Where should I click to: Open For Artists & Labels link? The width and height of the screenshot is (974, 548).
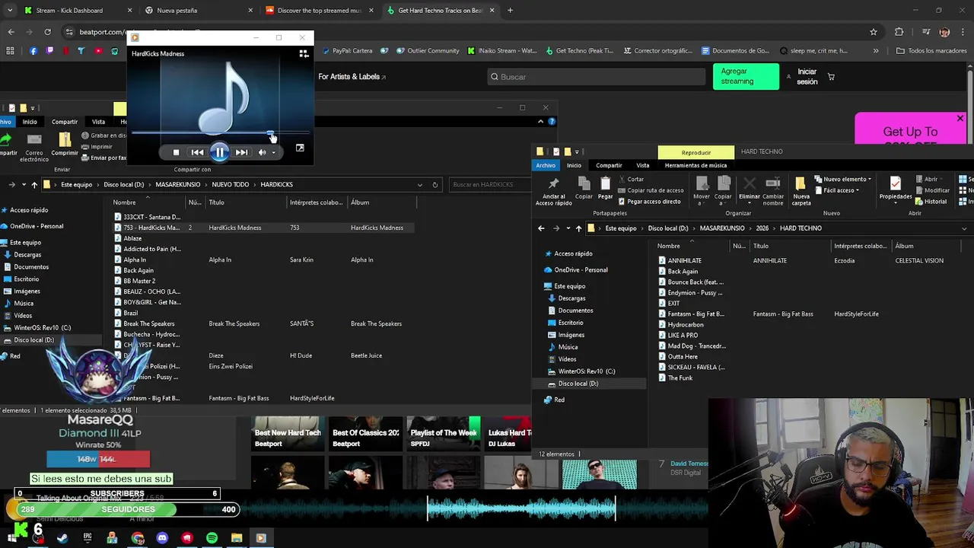[352, 77]
